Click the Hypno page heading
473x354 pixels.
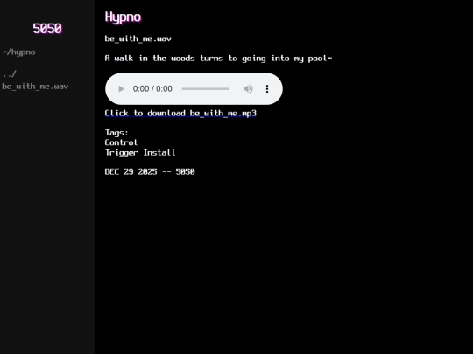123,17
